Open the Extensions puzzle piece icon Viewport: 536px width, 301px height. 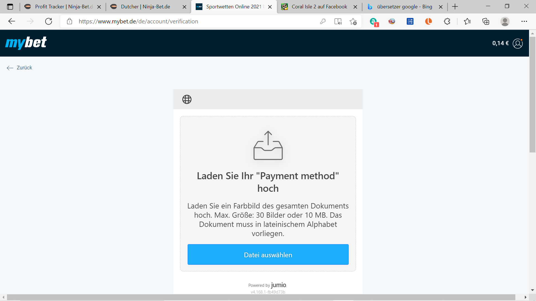tap(447, 21)
